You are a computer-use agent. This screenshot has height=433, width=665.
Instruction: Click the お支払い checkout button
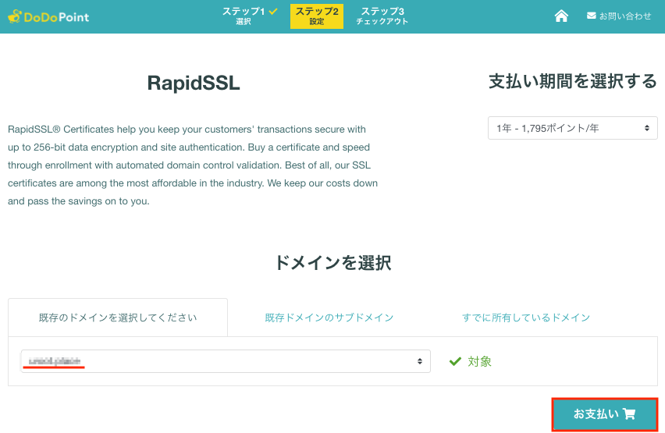(604, 414)
